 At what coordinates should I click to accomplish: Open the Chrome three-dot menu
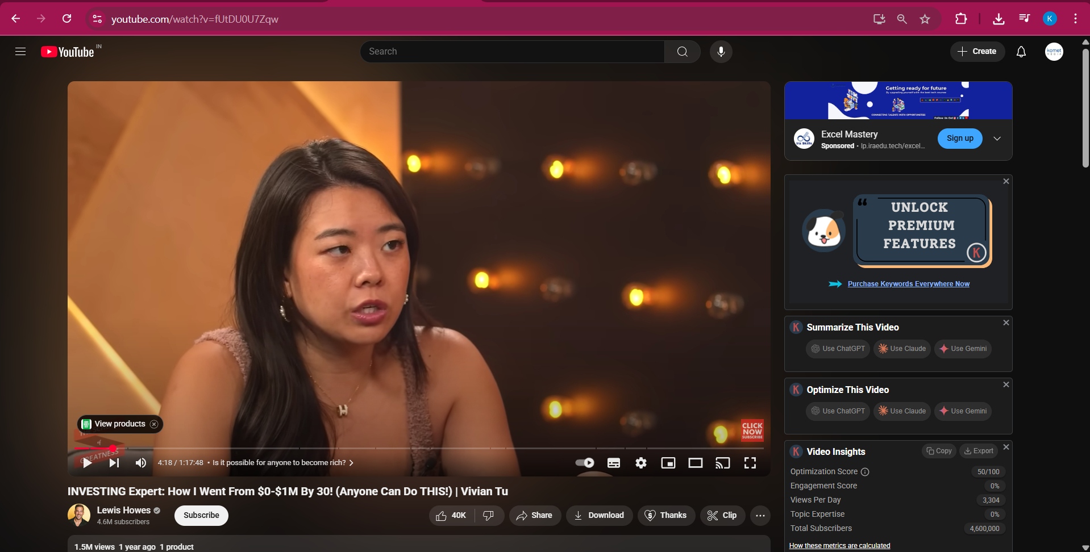1075,19
